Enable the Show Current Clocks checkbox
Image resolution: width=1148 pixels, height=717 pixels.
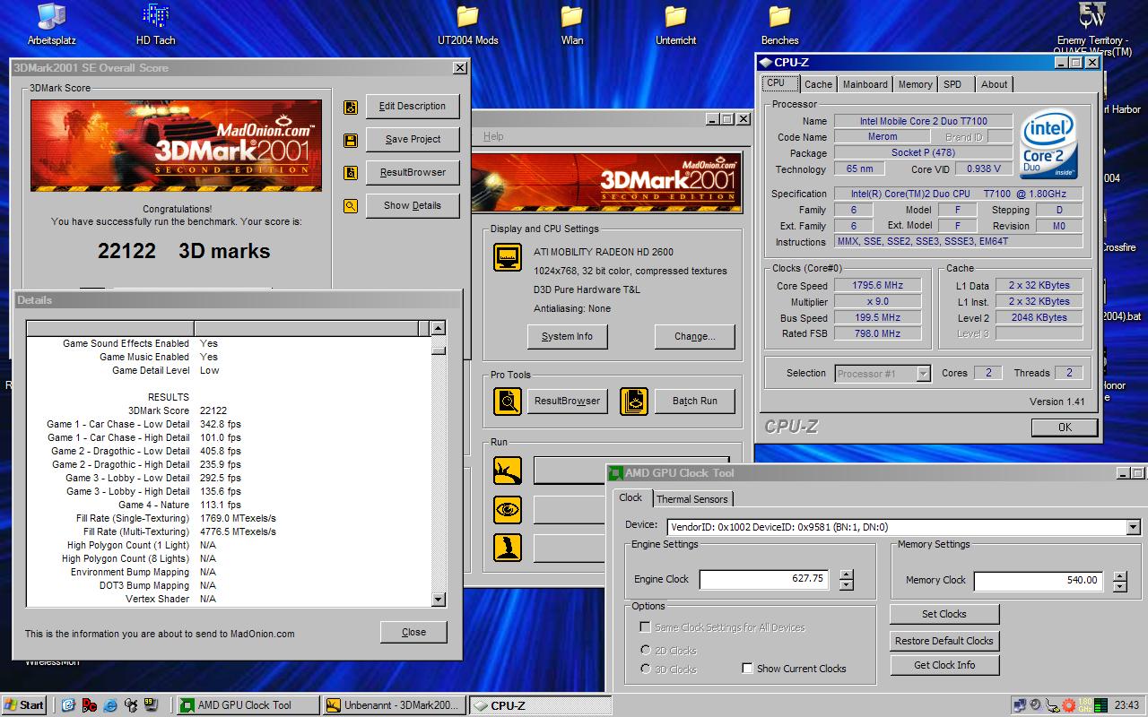747,669
